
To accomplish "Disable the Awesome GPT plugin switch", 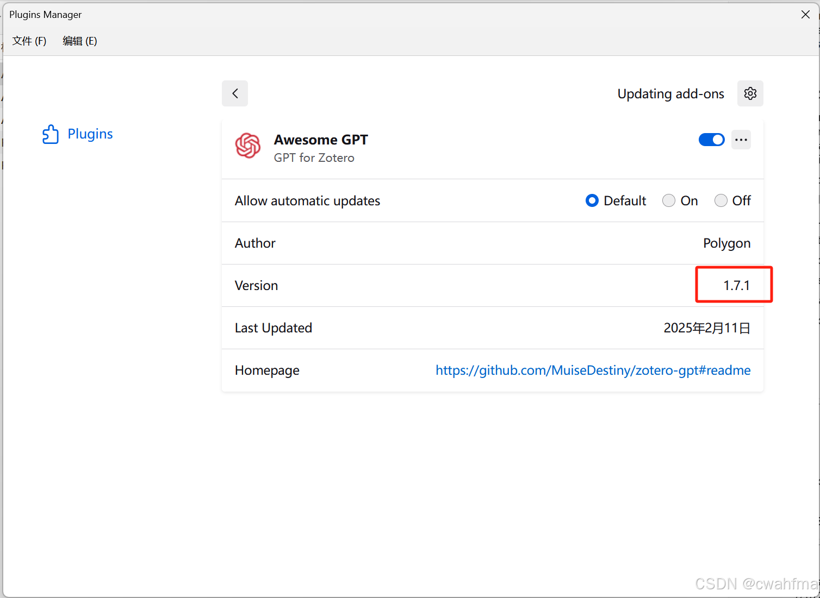I will 711,140.
